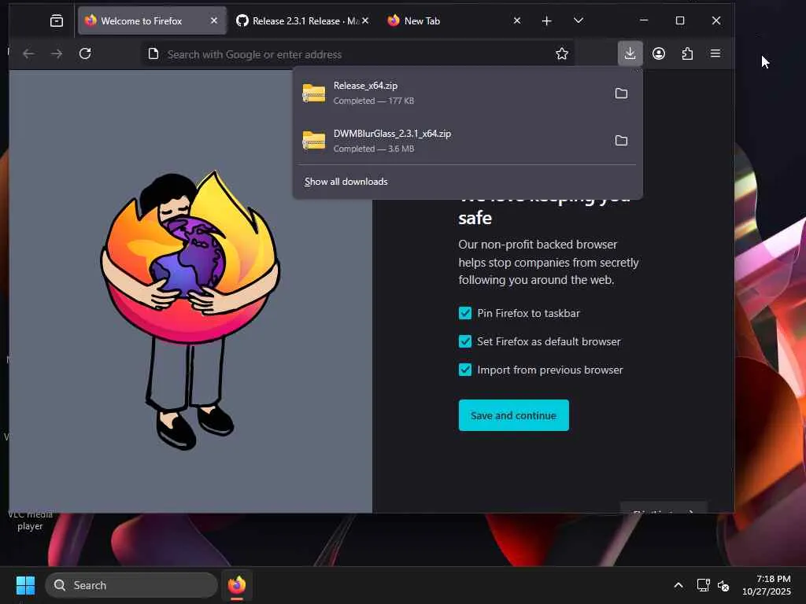Reload the current page
This screenshot has height=604, width=806.
pos(85,53)
